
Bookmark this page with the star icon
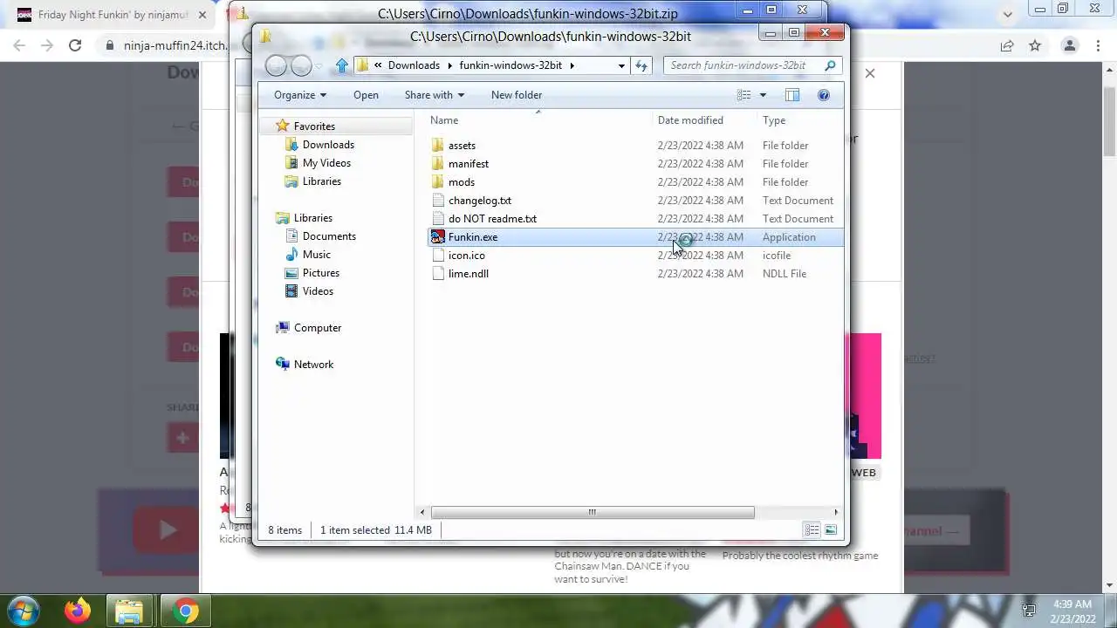1035,45
